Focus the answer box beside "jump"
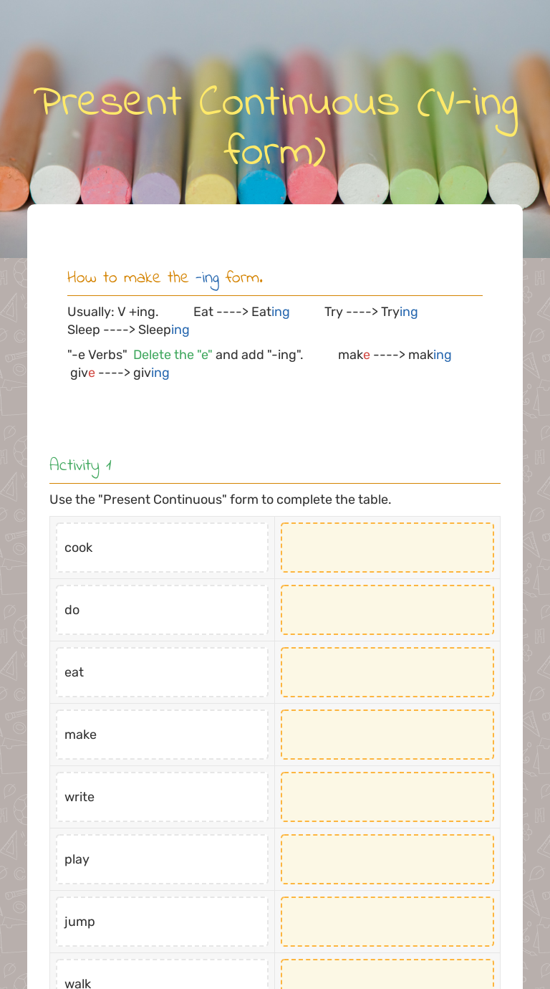 387,922
